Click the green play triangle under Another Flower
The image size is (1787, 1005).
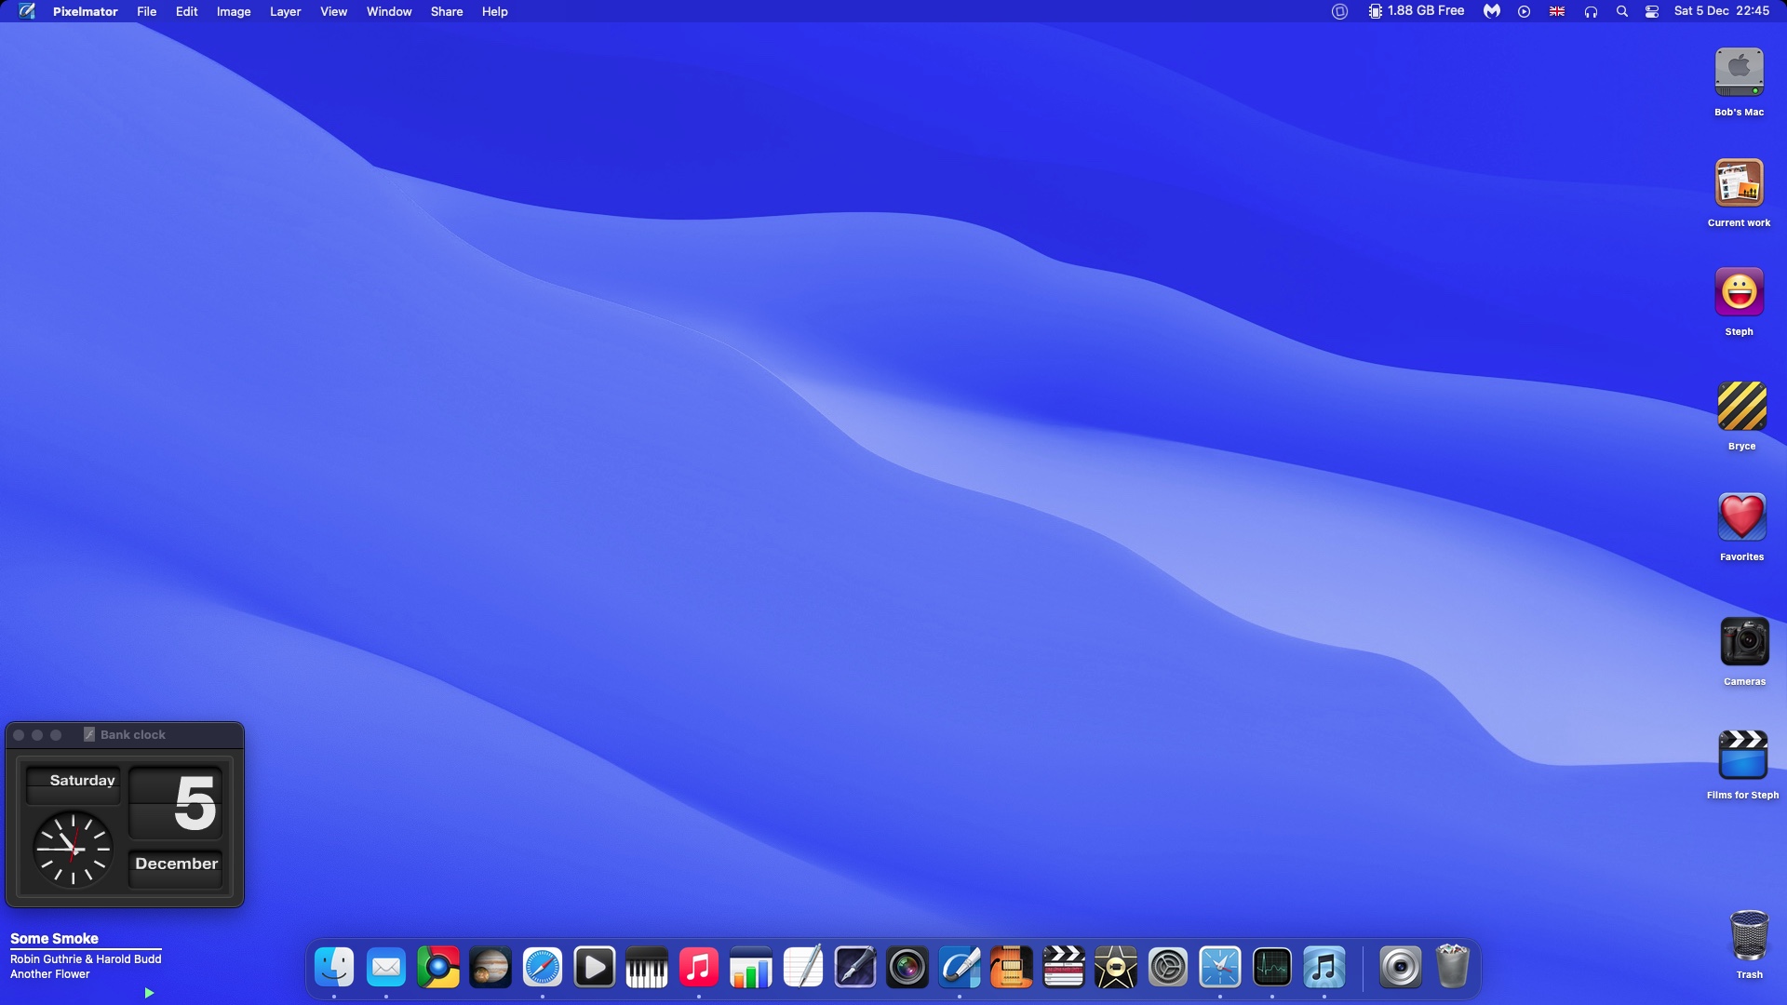(149, 993)
